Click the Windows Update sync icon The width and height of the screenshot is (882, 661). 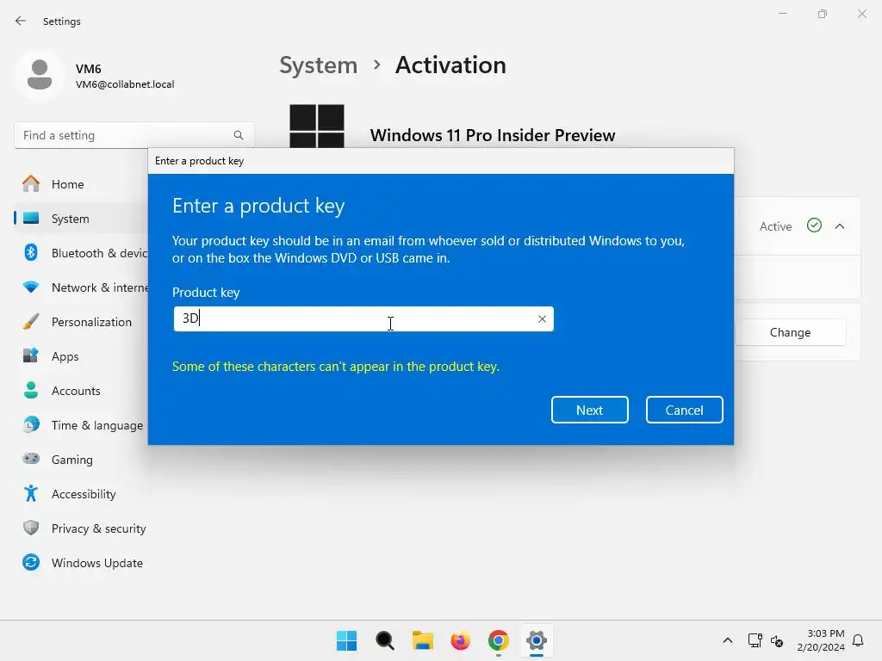coord(31,562)
